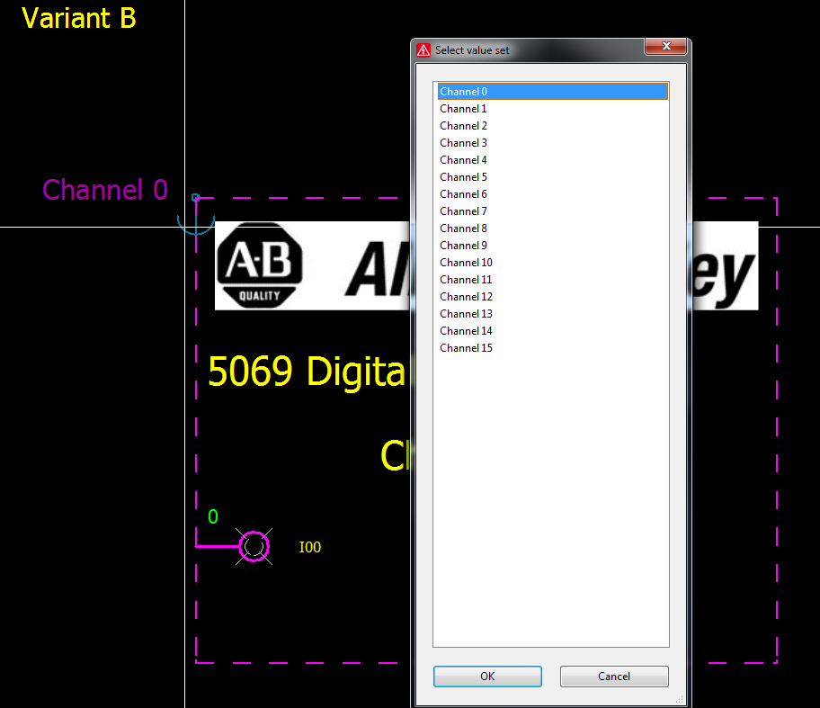Click the I00 connection point symbol
The image size is (820, 708).
point(309,547)
